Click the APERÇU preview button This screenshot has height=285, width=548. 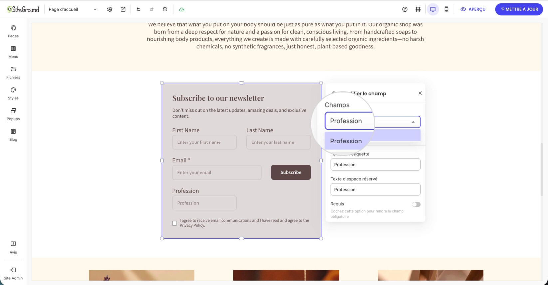[473, 9]
